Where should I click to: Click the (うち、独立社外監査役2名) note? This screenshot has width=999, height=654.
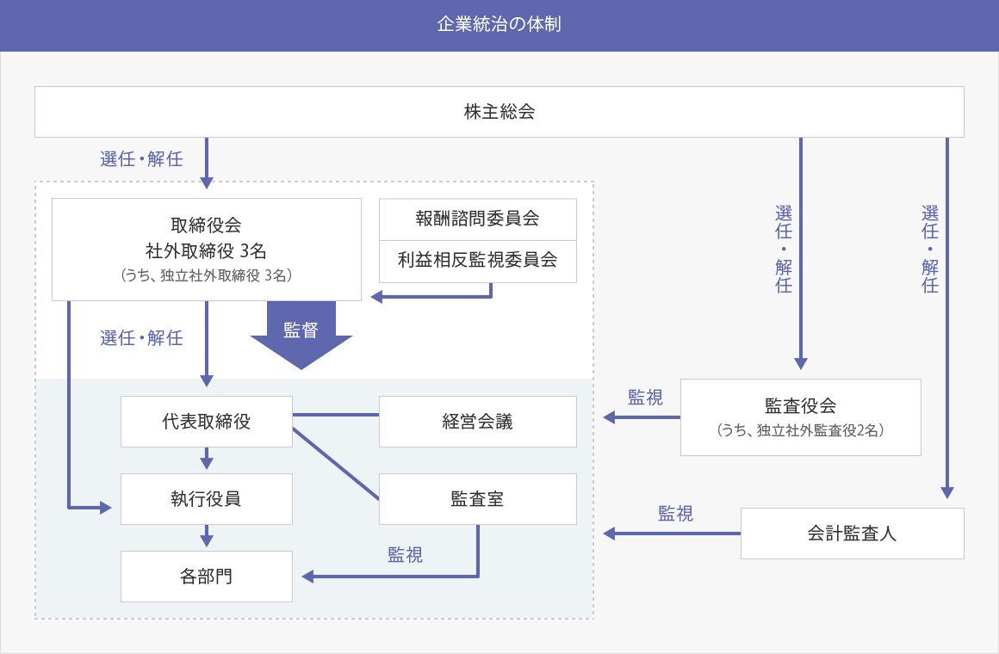800,430
